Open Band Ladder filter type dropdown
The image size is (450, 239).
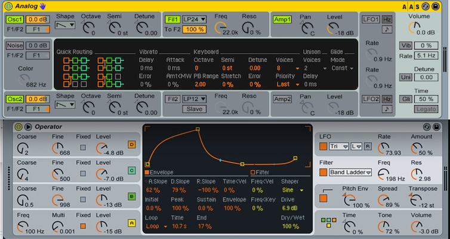click(350, 172)
